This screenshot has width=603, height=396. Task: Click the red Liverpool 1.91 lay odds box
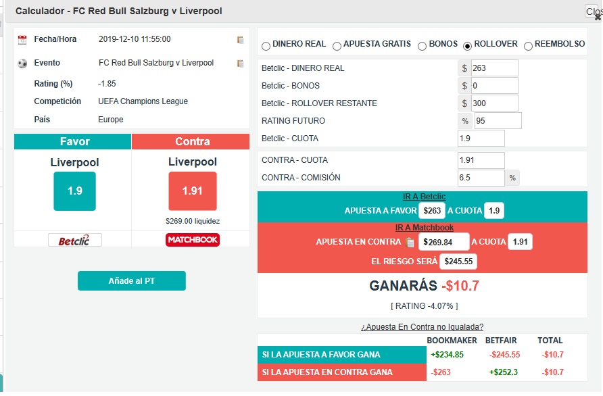click(x=192, y=191)
